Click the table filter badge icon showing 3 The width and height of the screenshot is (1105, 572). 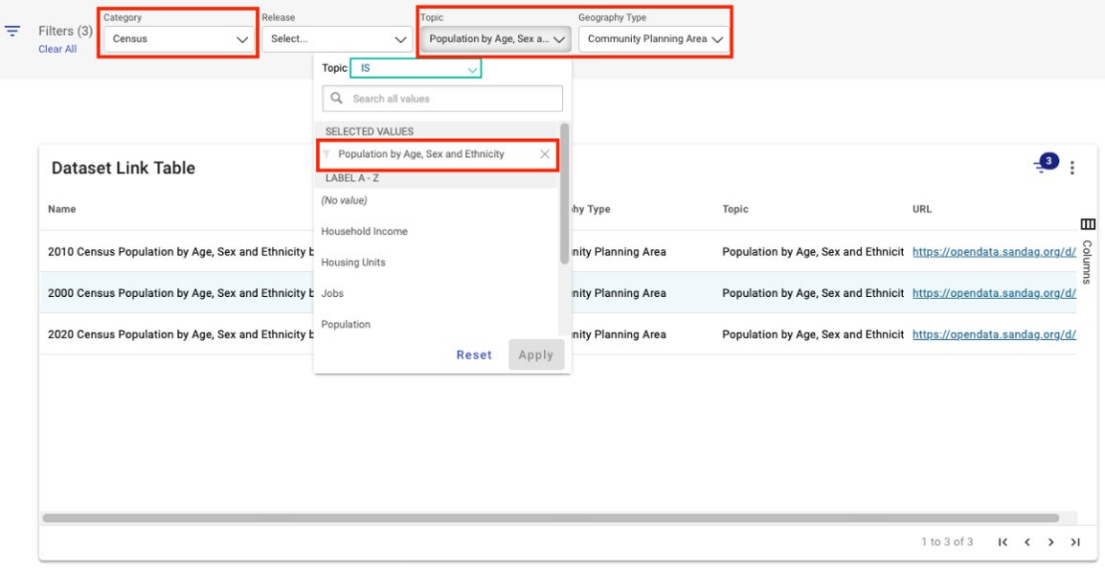(1045, 163)
